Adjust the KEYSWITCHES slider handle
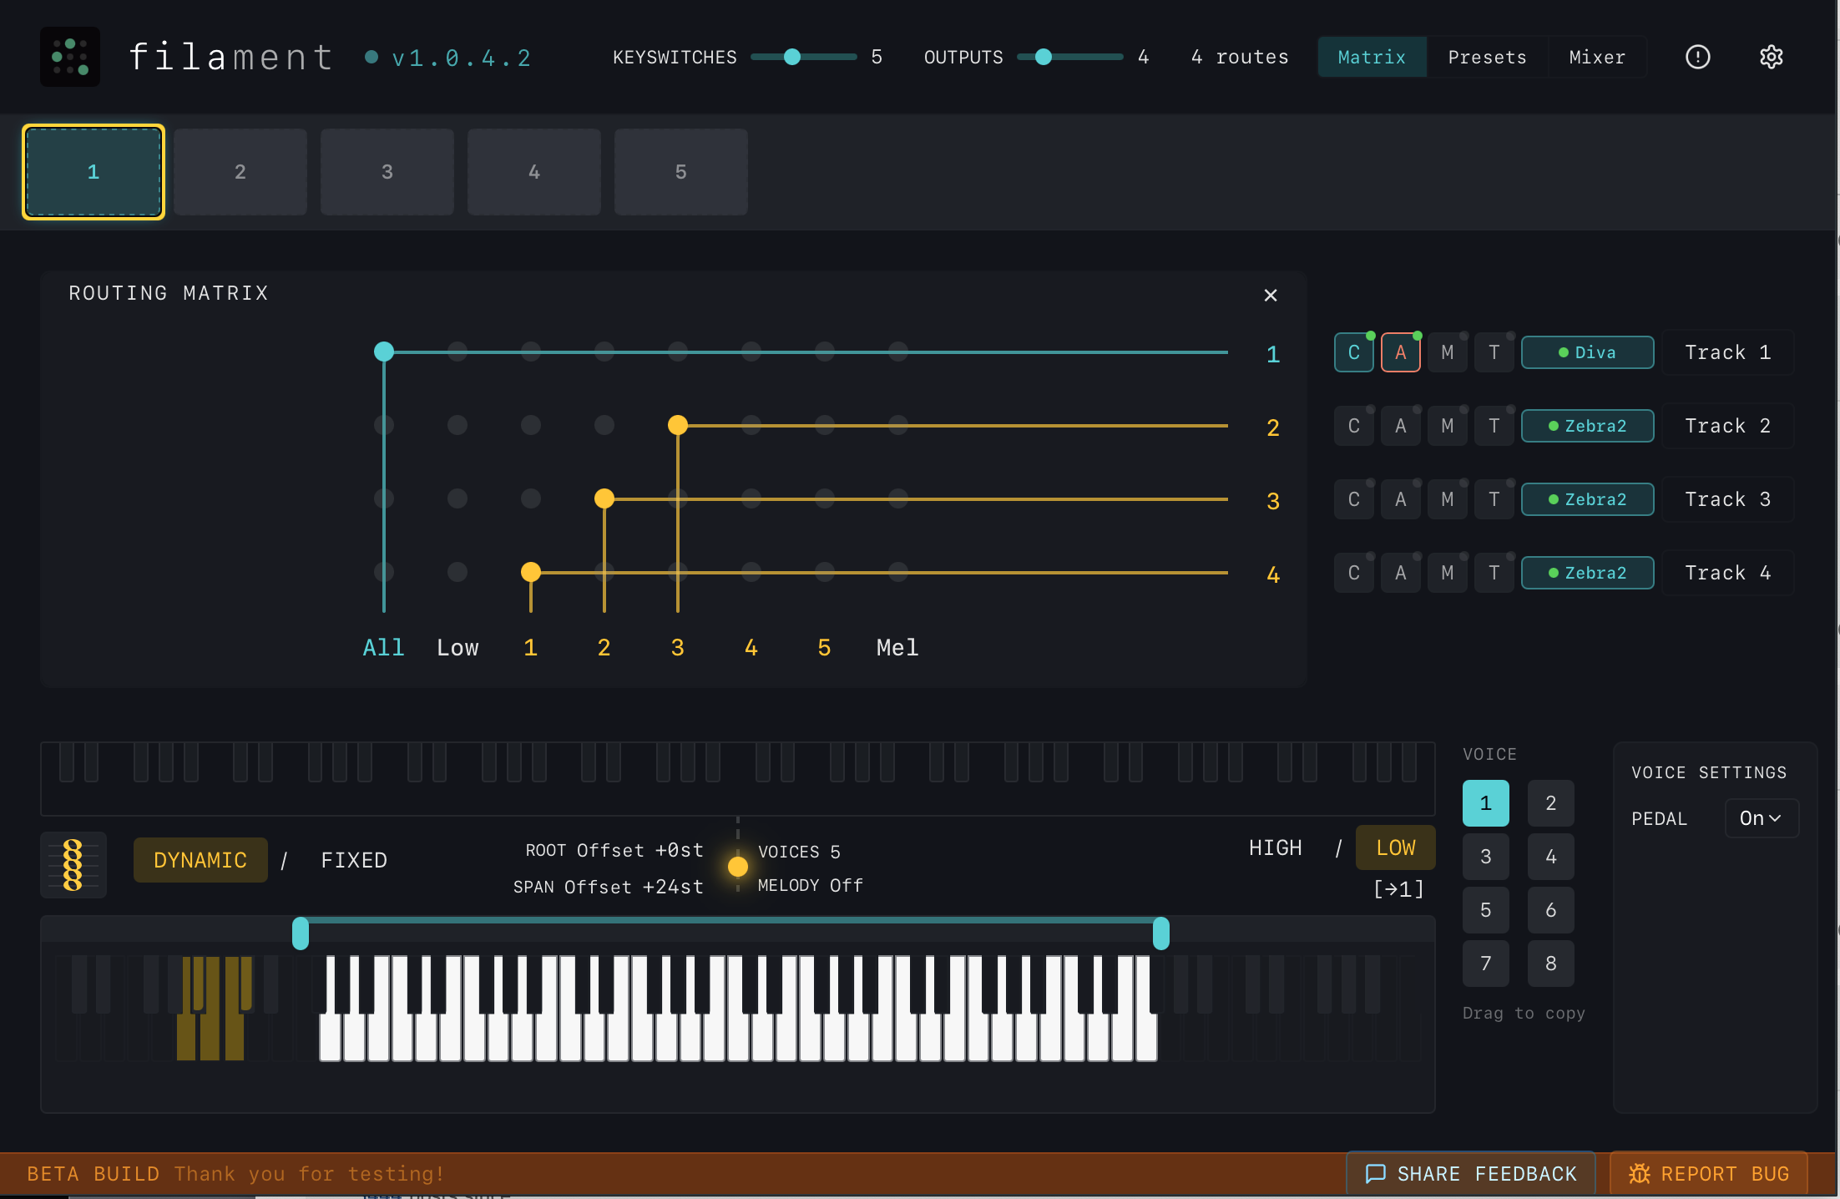 pos(792,57)
